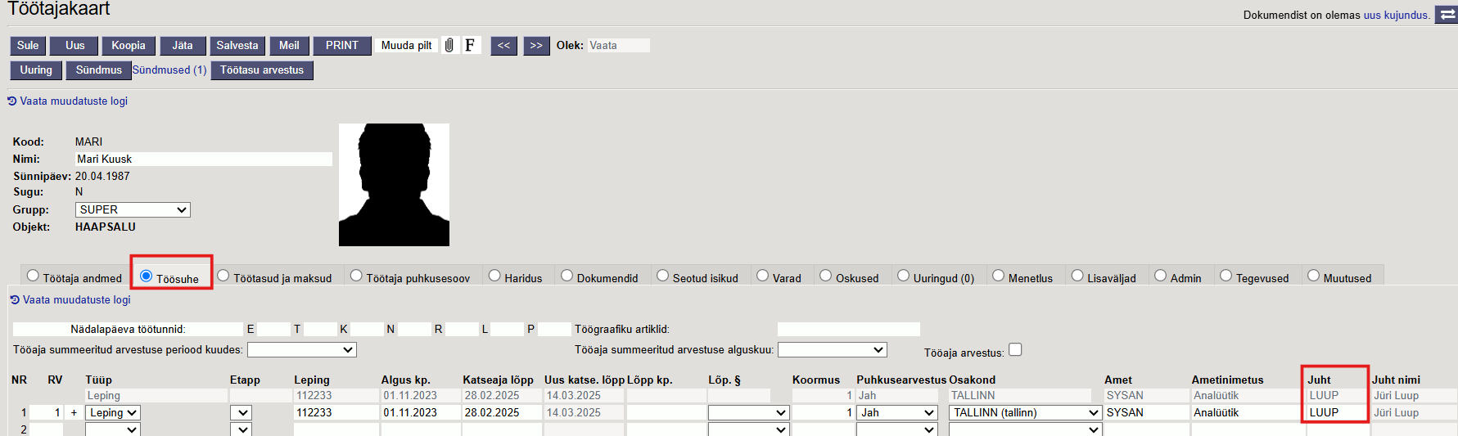Image resolution: width=1458 pixels, height=436 pixels.
Task: Select the Töötaja andmed radio tab
Action: click(33, 276)
